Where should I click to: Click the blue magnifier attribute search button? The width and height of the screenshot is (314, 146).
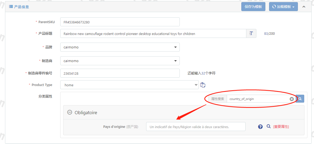coord(300,99)
